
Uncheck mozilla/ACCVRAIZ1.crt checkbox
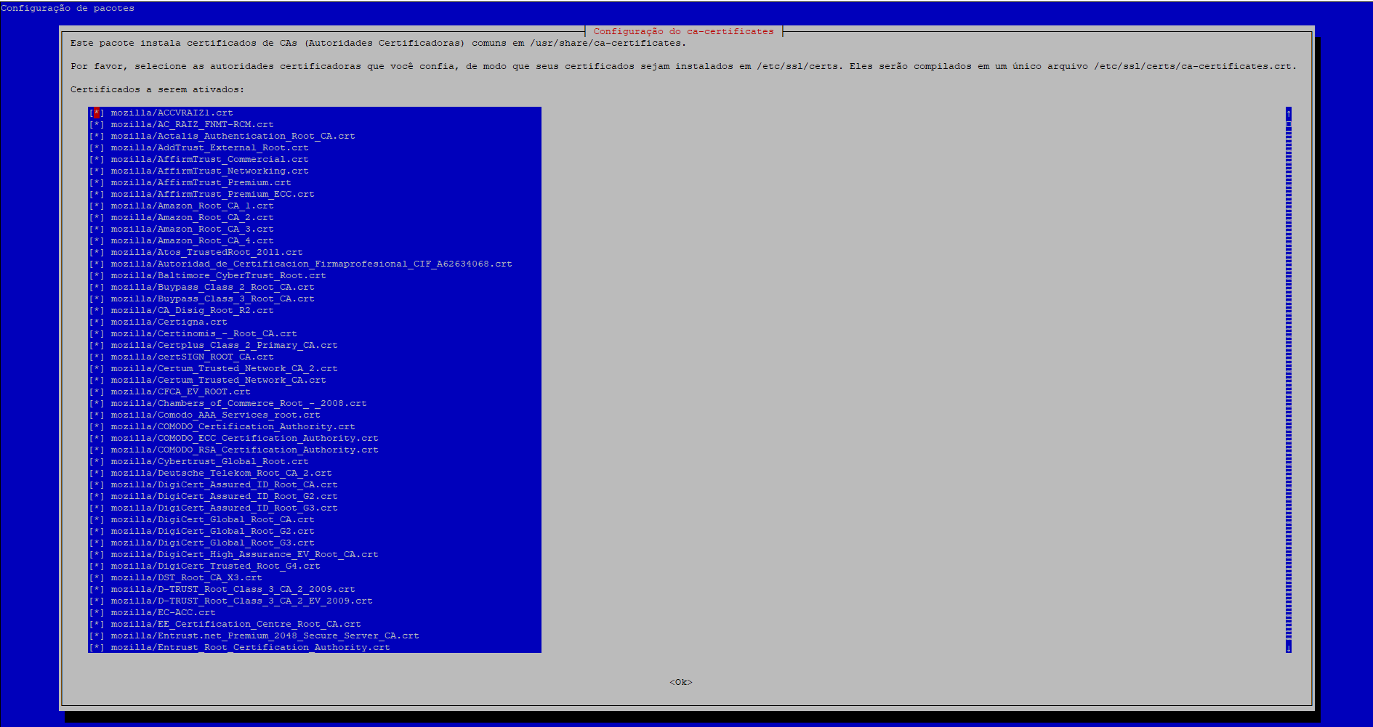(97, 113)
